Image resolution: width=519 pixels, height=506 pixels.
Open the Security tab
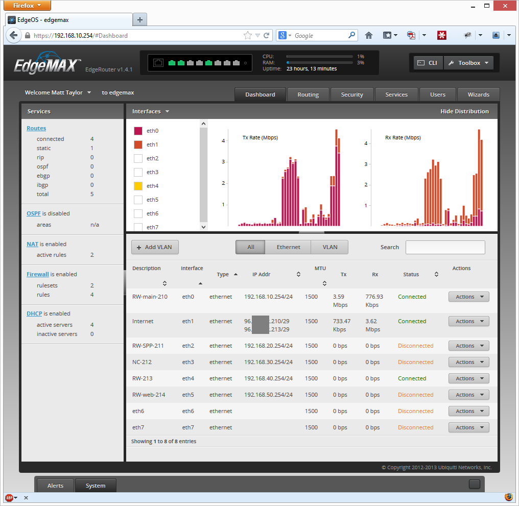click(352, 94)
